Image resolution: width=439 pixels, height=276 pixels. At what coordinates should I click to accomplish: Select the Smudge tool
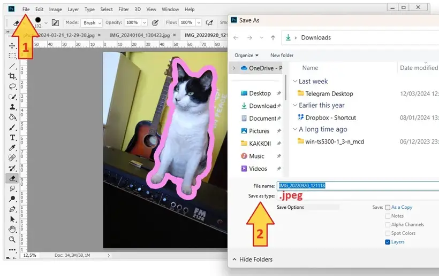click(12, 188)
